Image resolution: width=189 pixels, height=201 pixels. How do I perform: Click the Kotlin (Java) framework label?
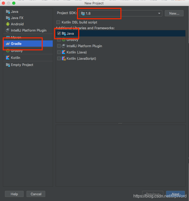(x=76, y=52)
